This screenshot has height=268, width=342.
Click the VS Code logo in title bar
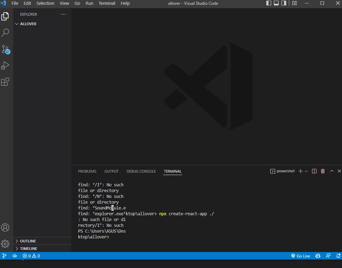pos(3,3)
